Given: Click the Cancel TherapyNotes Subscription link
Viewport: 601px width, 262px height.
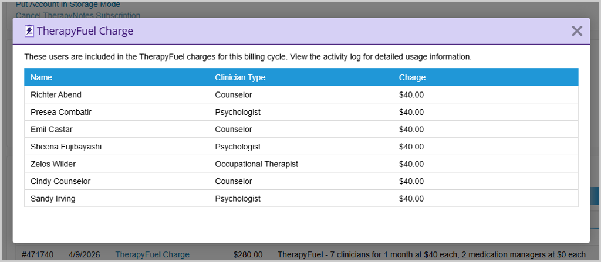Looking at the screenshot, I should [x=78, y=15].
